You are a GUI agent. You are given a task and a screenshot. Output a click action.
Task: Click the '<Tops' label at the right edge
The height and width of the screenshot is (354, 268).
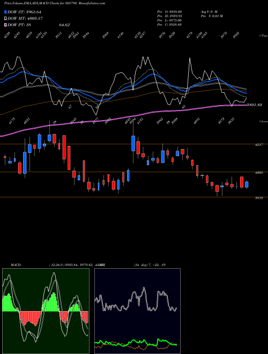coord(263,36)
